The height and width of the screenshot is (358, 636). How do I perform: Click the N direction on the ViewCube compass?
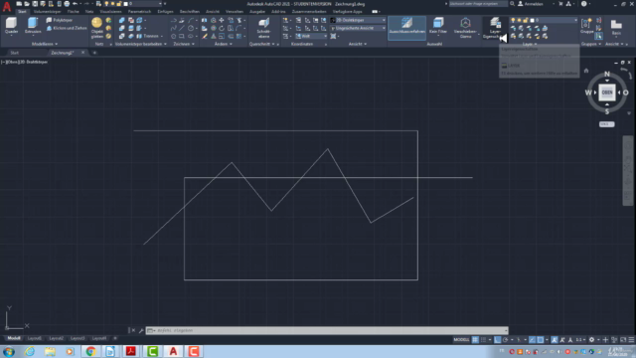(x=607, y=74)
